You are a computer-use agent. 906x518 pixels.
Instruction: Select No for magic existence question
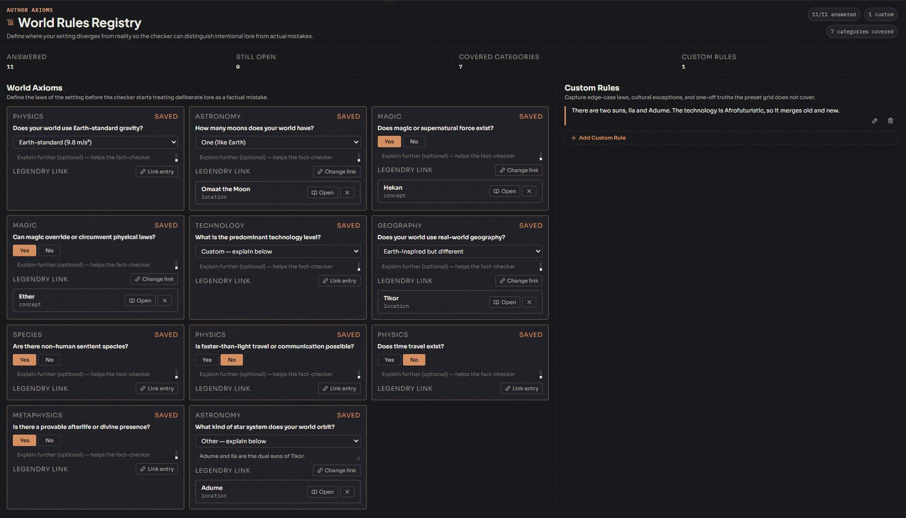[414, 142]
